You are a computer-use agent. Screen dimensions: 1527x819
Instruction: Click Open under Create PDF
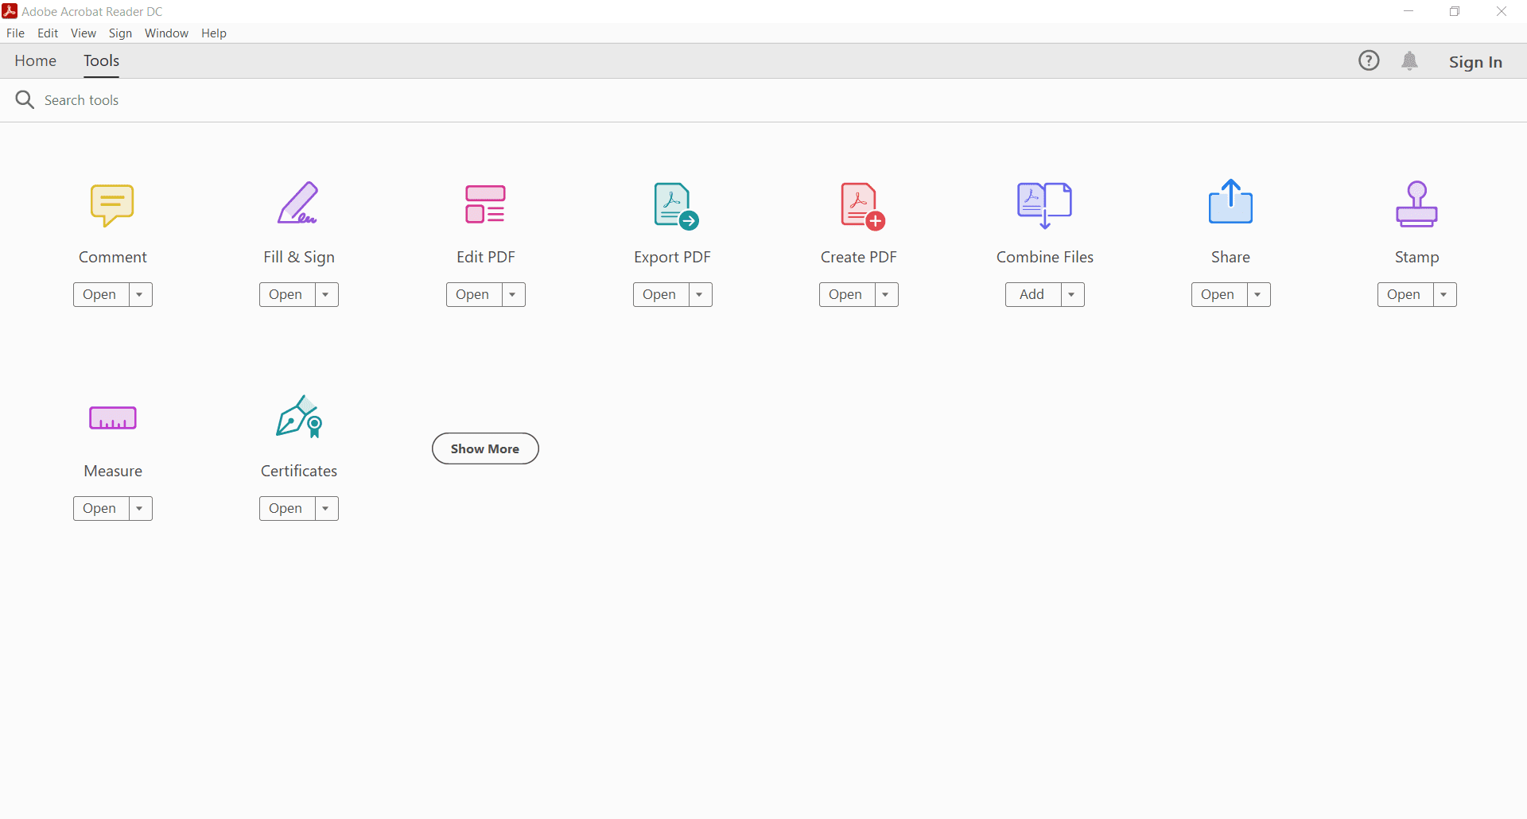coord(847,295)
